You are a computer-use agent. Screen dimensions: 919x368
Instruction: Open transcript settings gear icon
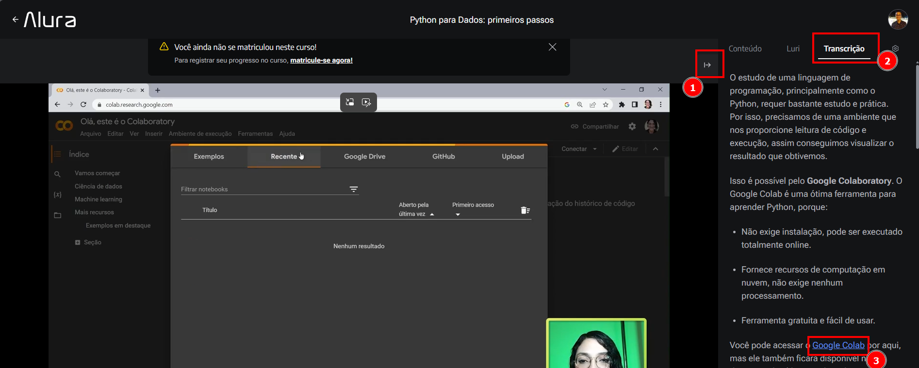pos(895,48)
